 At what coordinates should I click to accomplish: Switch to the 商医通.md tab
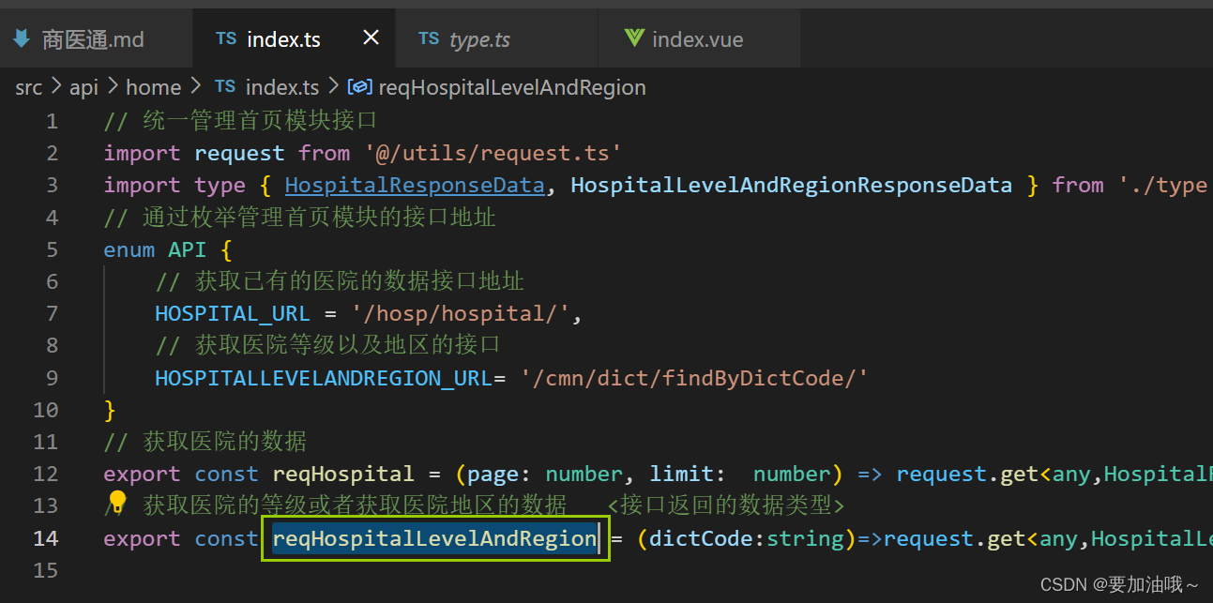pos(94,38)
